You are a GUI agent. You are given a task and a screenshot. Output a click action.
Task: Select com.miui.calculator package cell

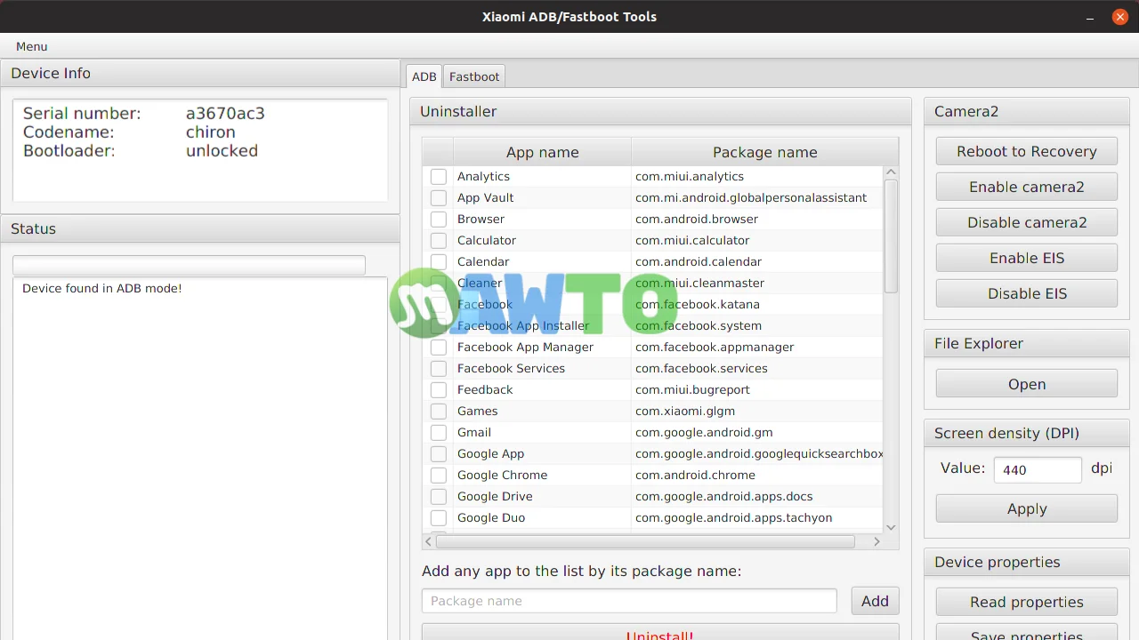coord(757,240)
